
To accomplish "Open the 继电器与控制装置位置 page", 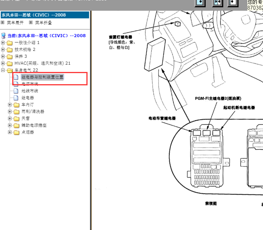I will (42, 77).
